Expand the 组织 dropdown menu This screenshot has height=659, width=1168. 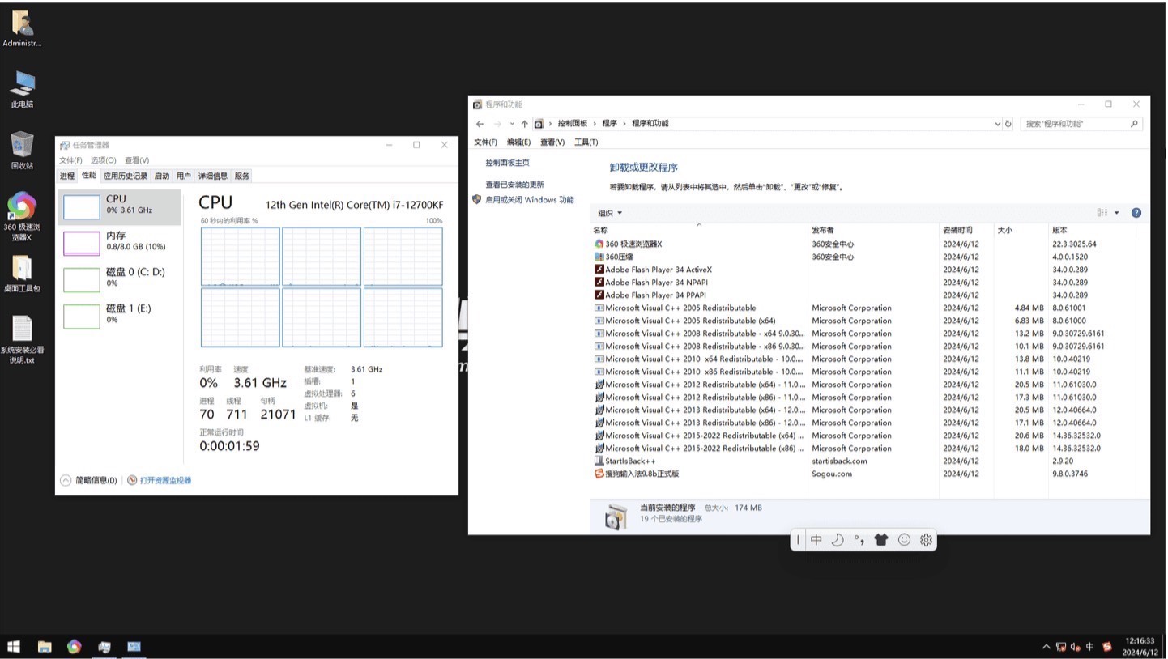coord(610,213)
